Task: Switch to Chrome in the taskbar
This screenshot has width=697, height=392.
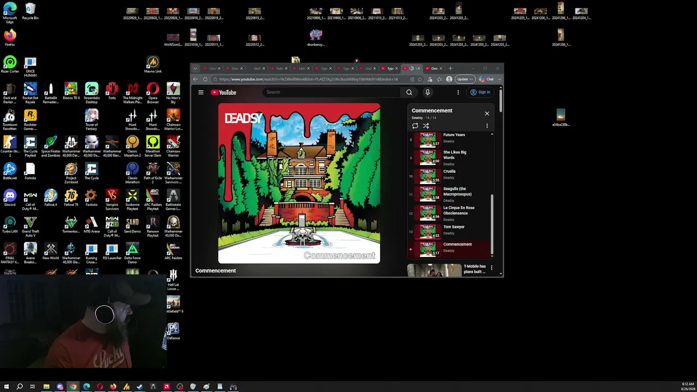Action: click(73, 387)
